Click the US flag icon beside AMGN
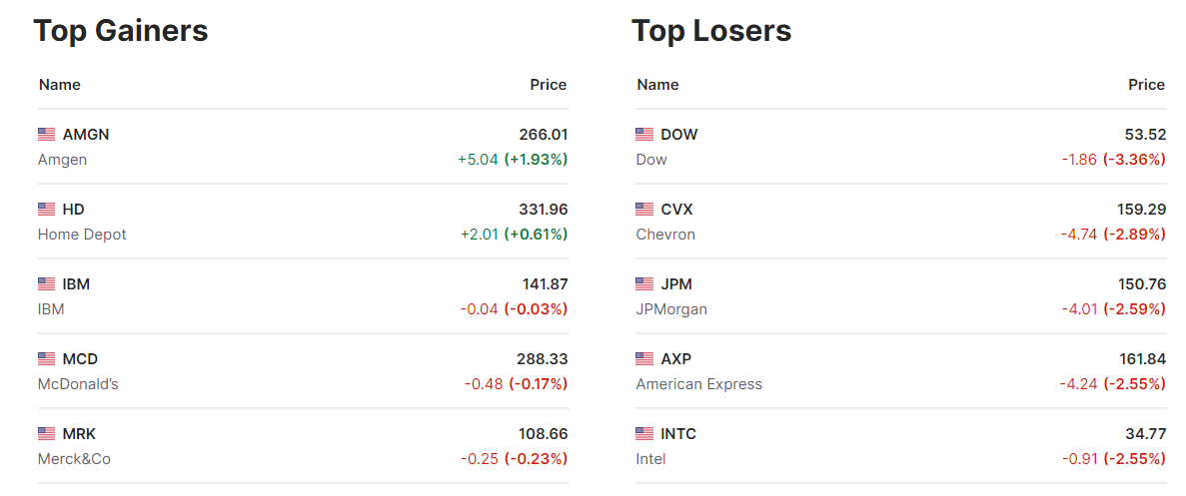 tap(46, 134)
